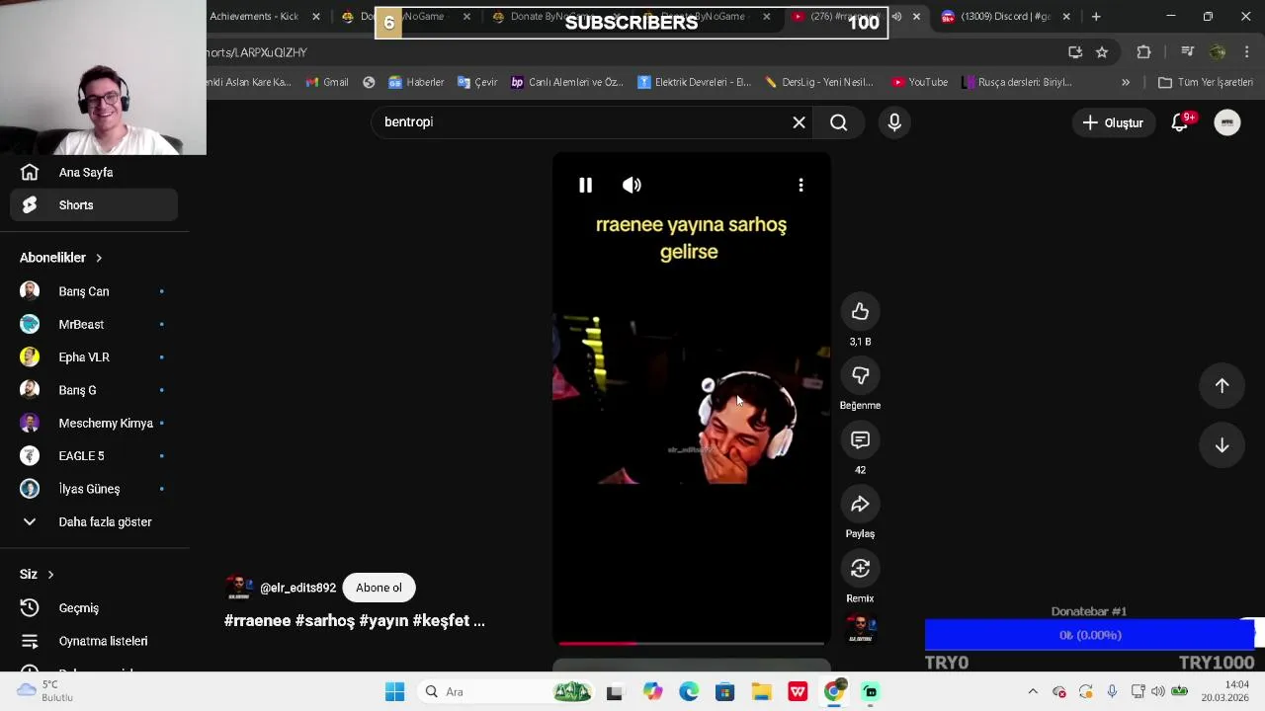The image size is (1265, 711).
Task: Open the comments with 42 count
Action: pyautogui.click(x=860, y=440)
